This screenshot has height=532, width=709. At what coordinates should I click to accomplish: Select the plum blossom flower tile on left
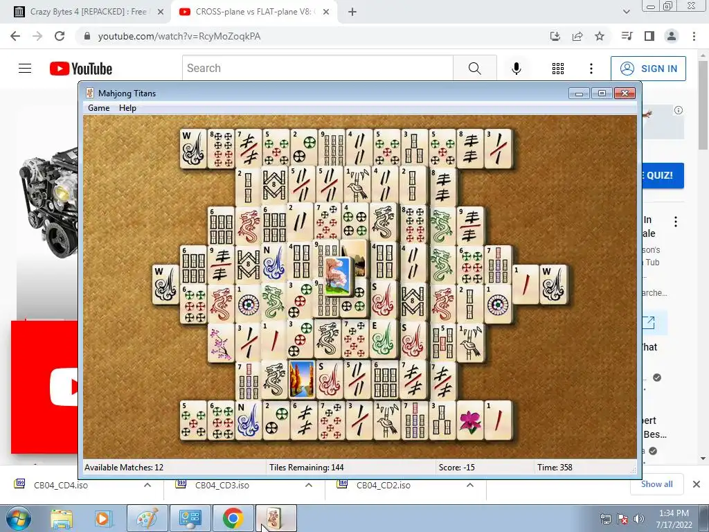(x=221, y=342)
